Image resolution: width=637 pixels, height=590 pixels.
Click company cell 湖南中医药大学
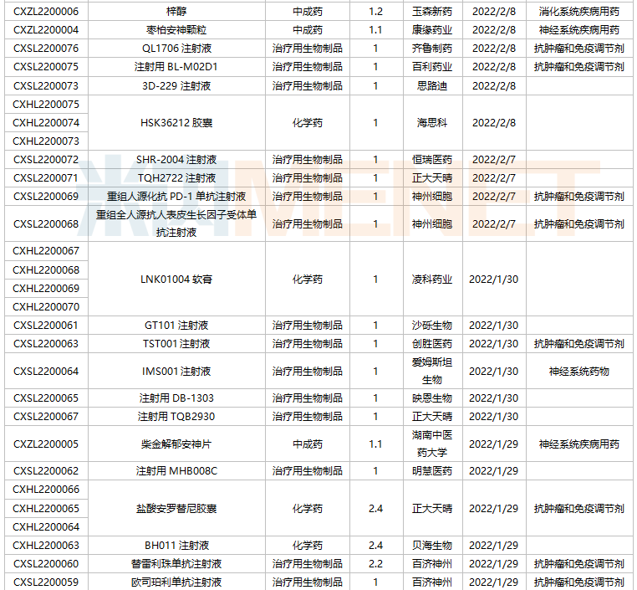pos(432,444)
